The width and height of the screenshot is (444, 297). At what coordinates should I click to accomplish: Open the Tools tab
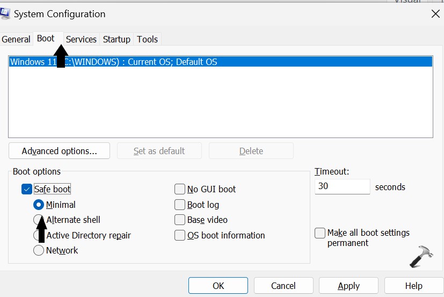click(147, 39)
